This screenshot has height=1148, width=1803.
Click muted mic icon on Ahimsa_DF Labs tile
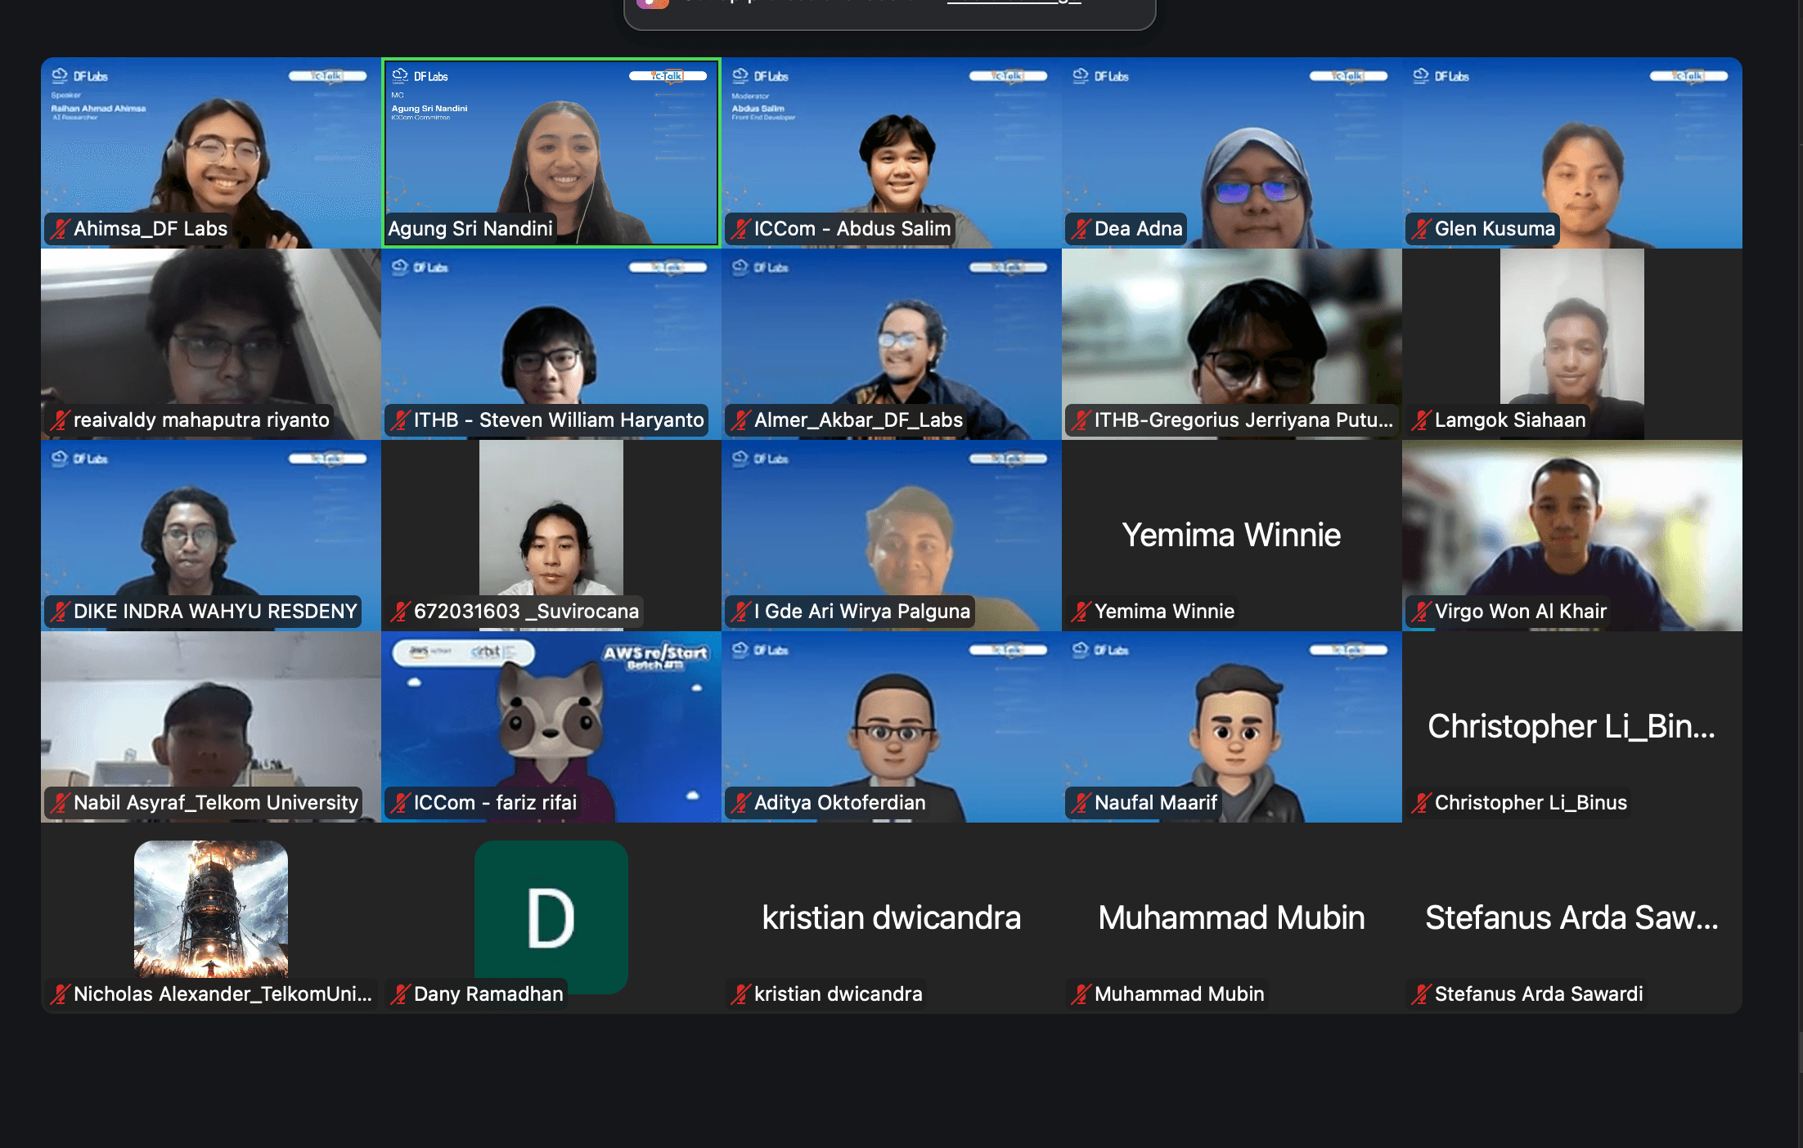coord(60,229)
